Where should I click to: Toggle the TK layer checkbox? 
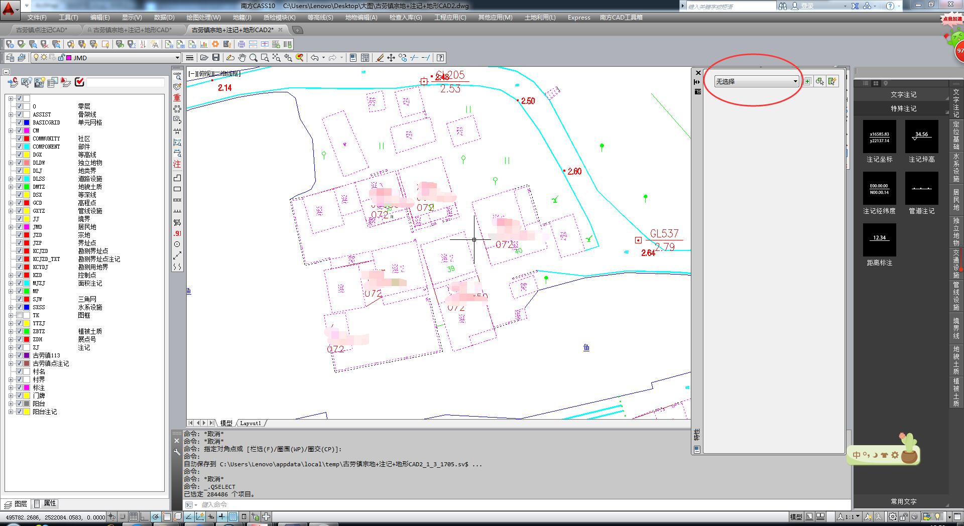tap(20, 315)
